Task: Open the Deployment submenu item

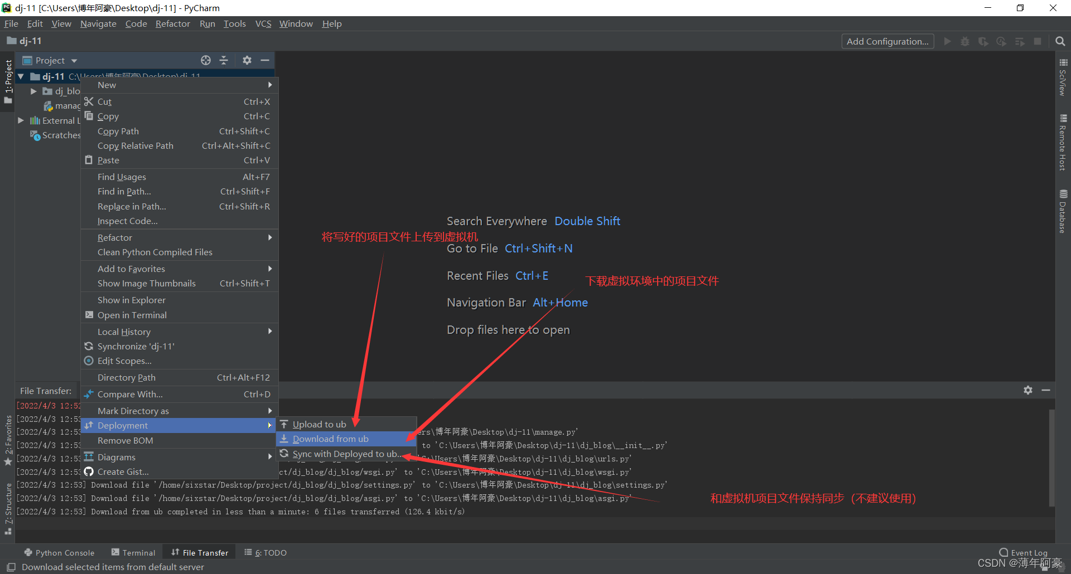Action: tap(180, 425)
